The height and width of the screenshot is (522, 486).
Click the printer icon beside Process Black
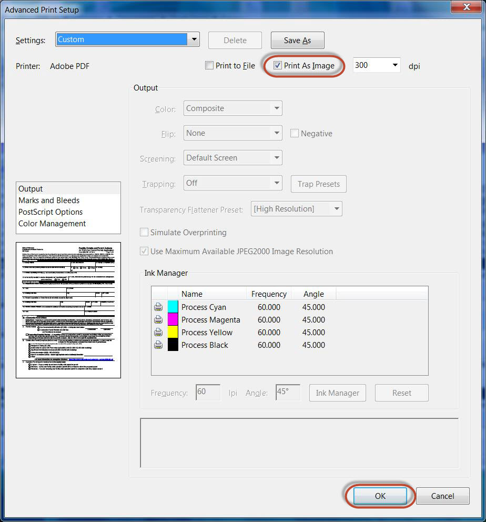(158, 345)
